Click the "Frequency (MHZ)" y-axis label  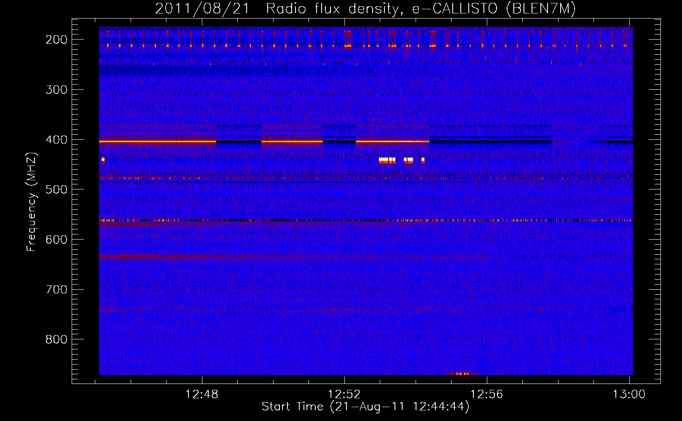coord(32,202)
